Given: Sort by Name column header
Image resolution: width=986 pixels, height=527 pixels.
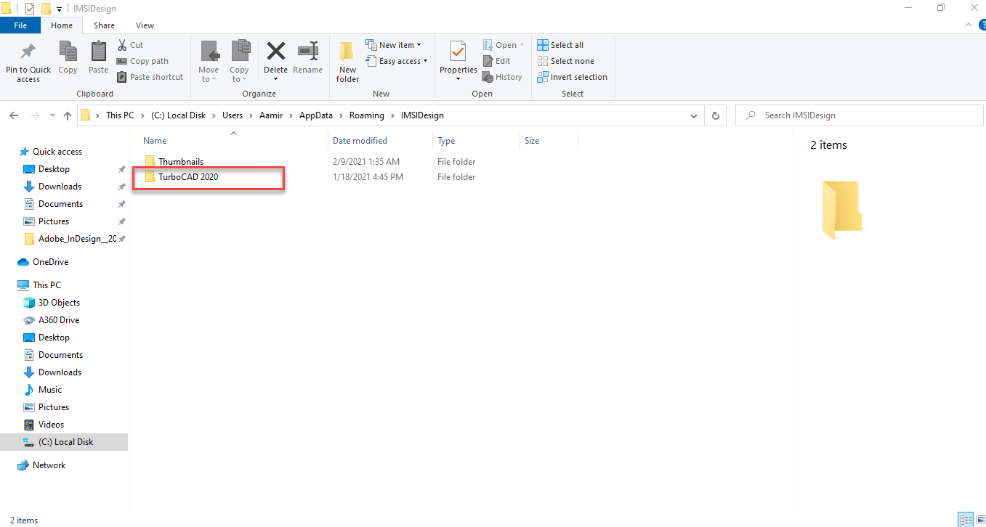Looking at the screenshot, I should [155, 141].
